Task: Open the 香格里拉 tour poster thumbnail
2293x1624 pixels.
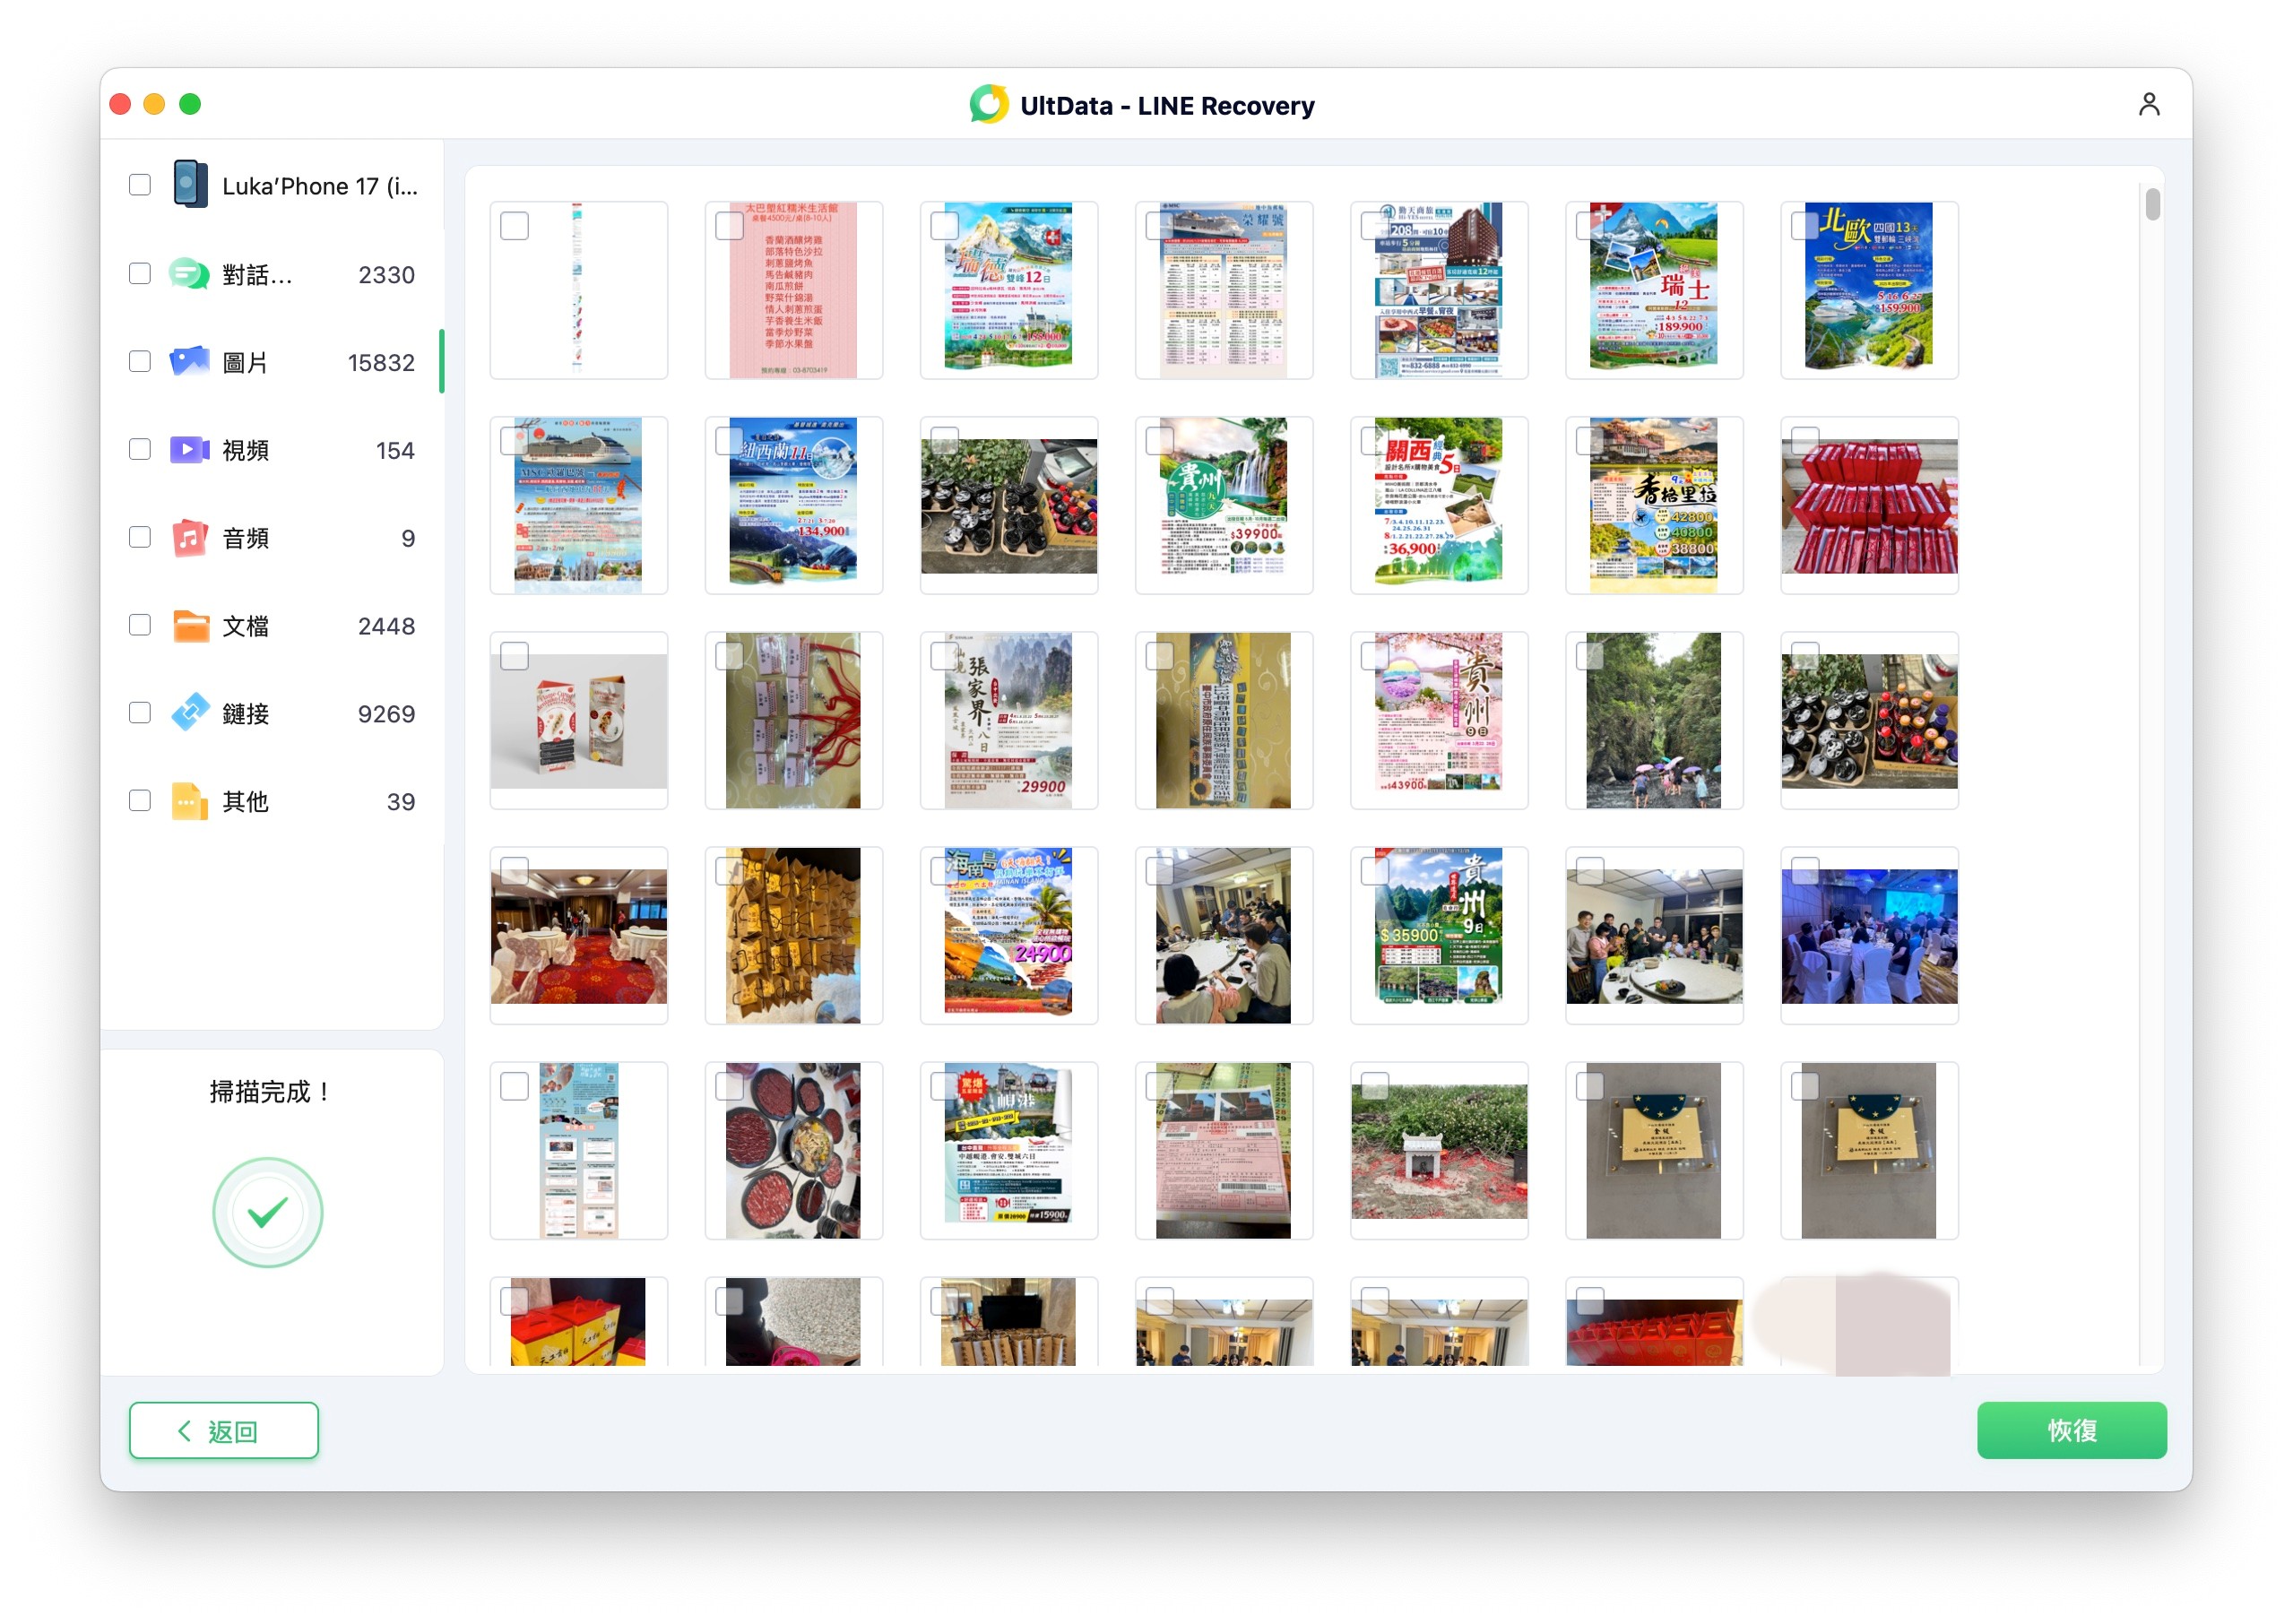Action: coord(1653,504)
